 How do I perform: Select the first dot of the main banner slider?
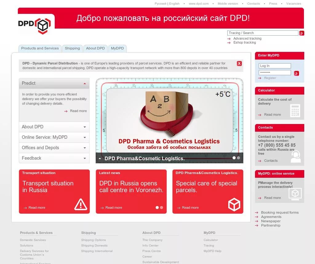tap(234, 158)
